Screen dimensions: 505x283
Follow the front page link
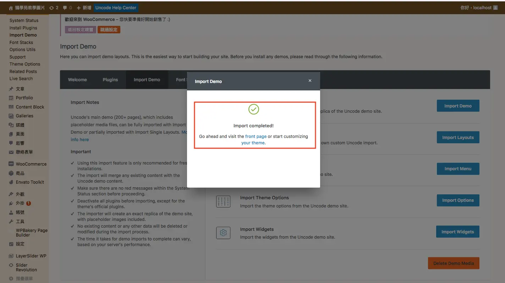pos(256,137)
